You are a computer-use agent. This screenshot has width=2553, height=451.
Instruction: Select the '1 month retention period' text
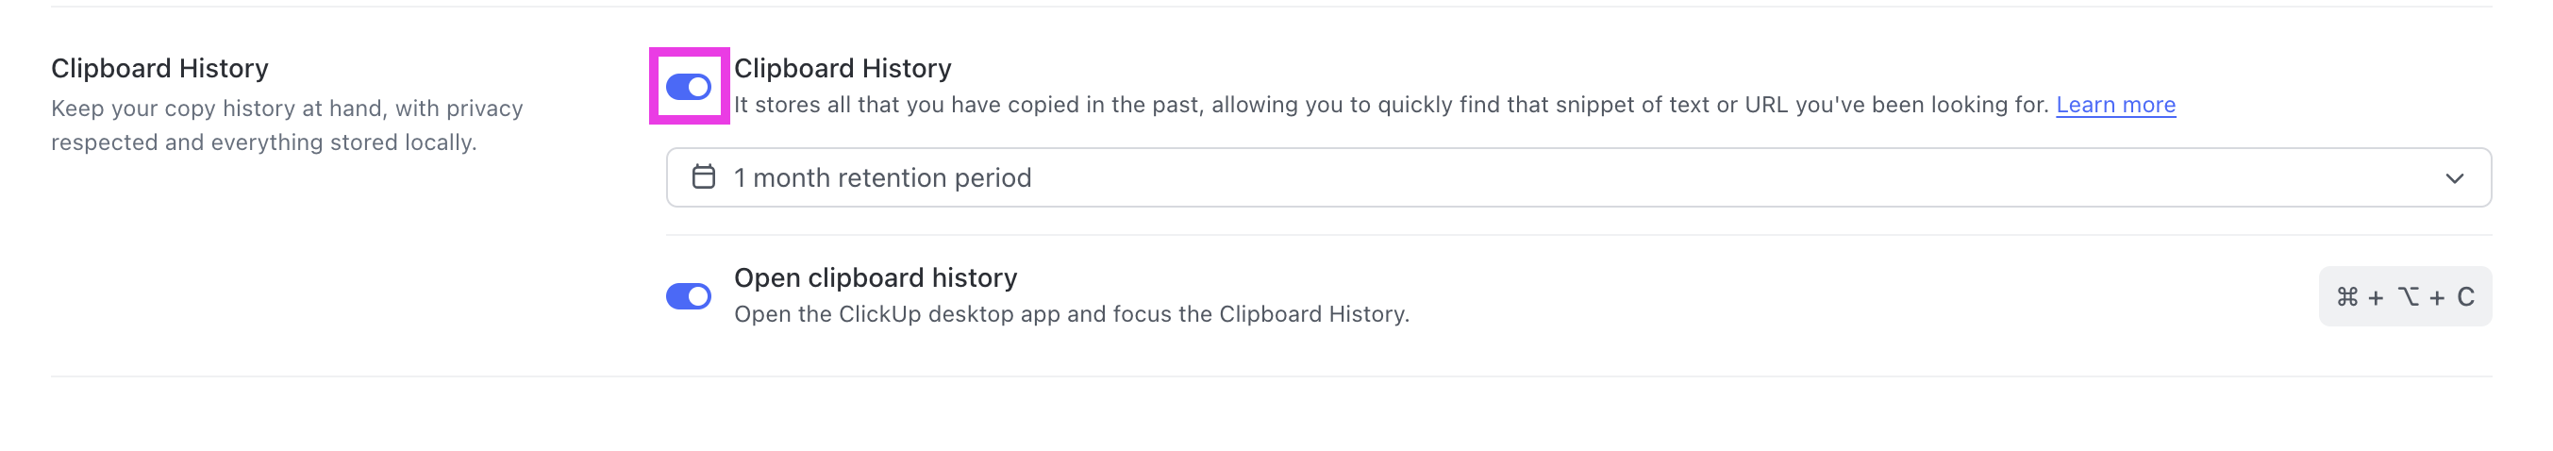click(882, 178)
